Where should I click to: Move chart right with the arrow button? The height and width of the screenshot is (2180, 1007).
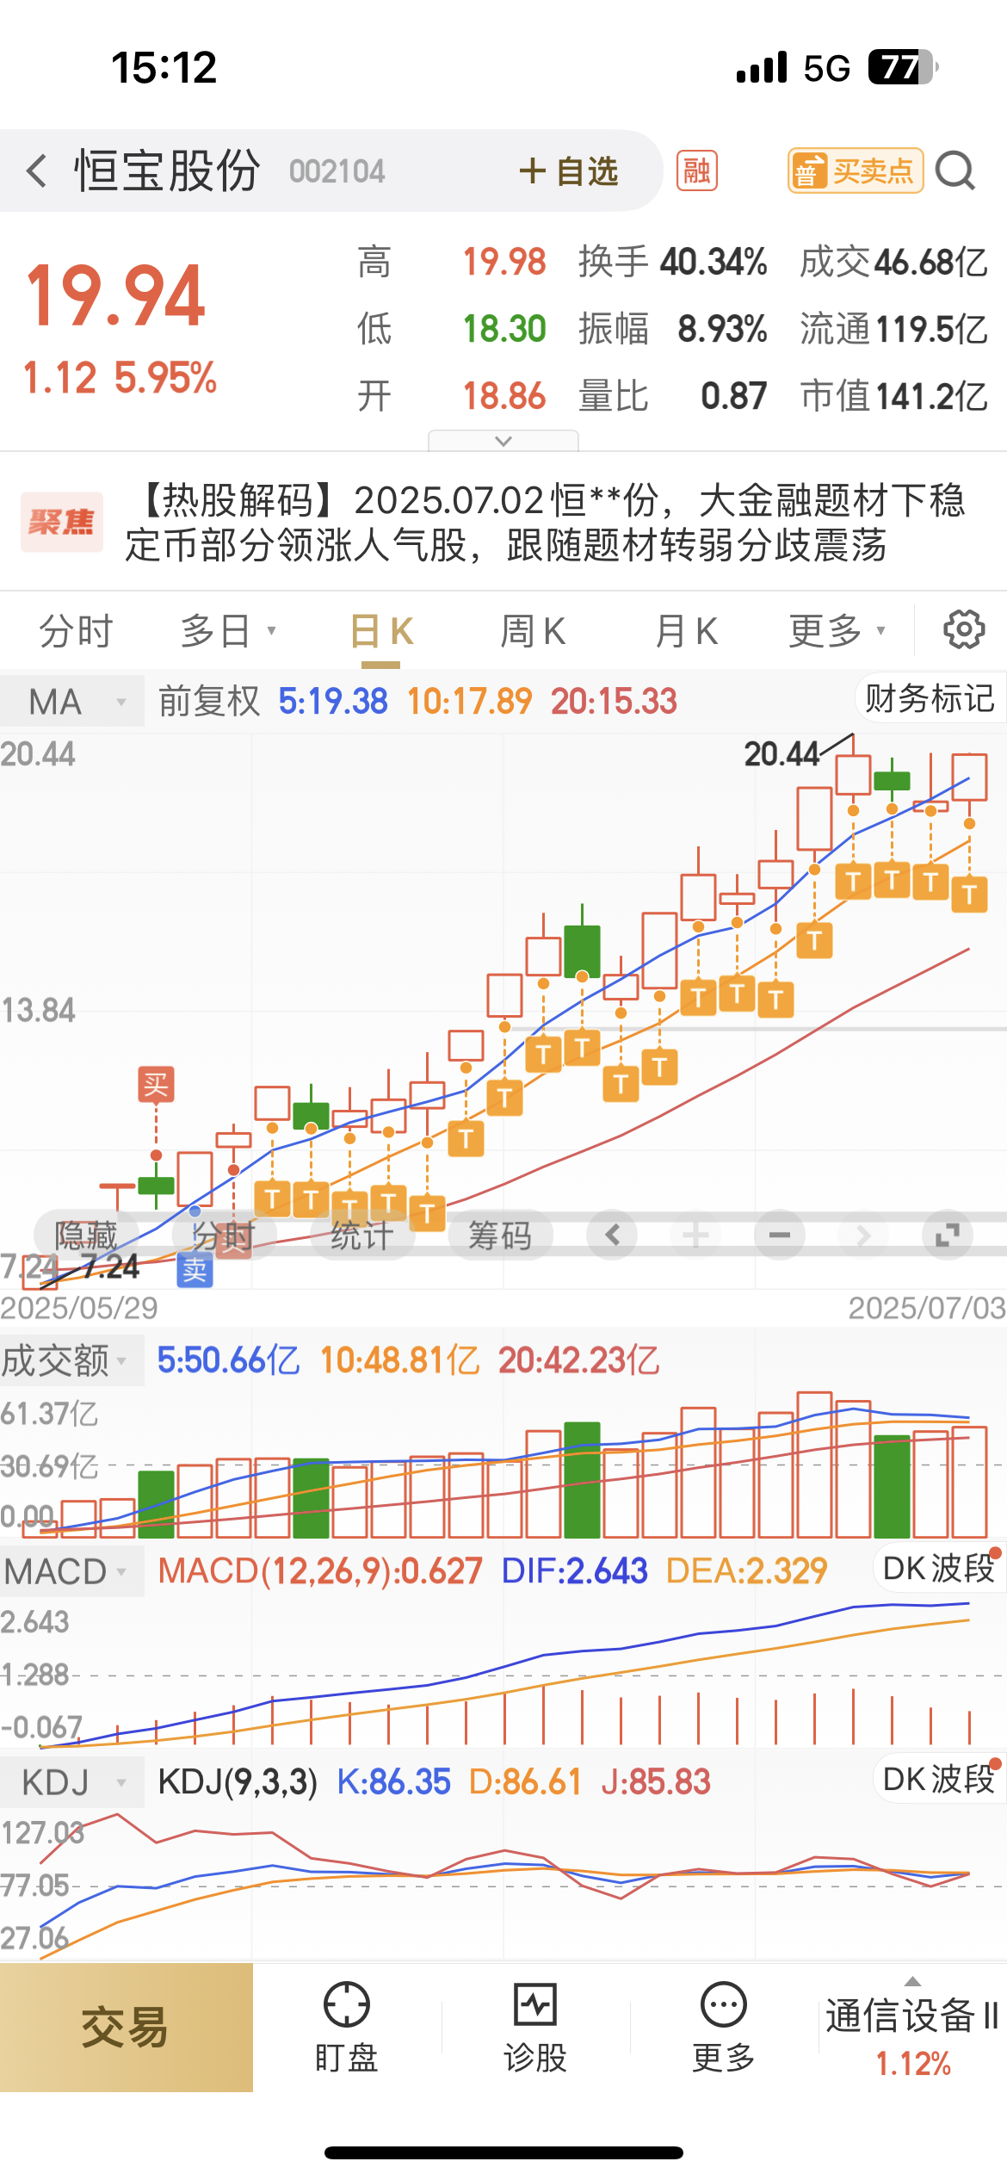[863, 1236]
